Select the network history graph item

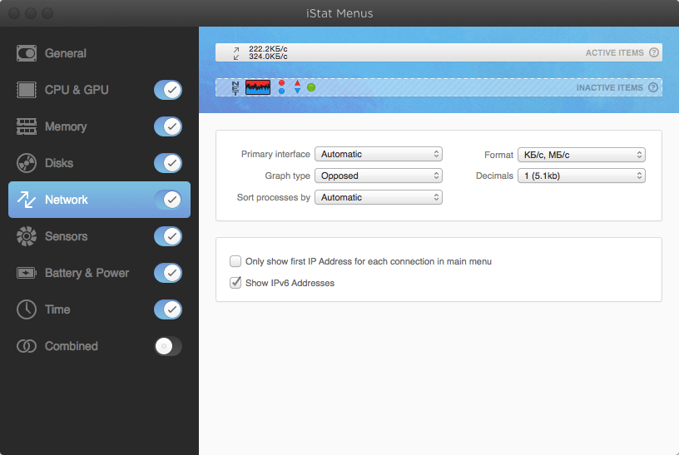(258, 87)
